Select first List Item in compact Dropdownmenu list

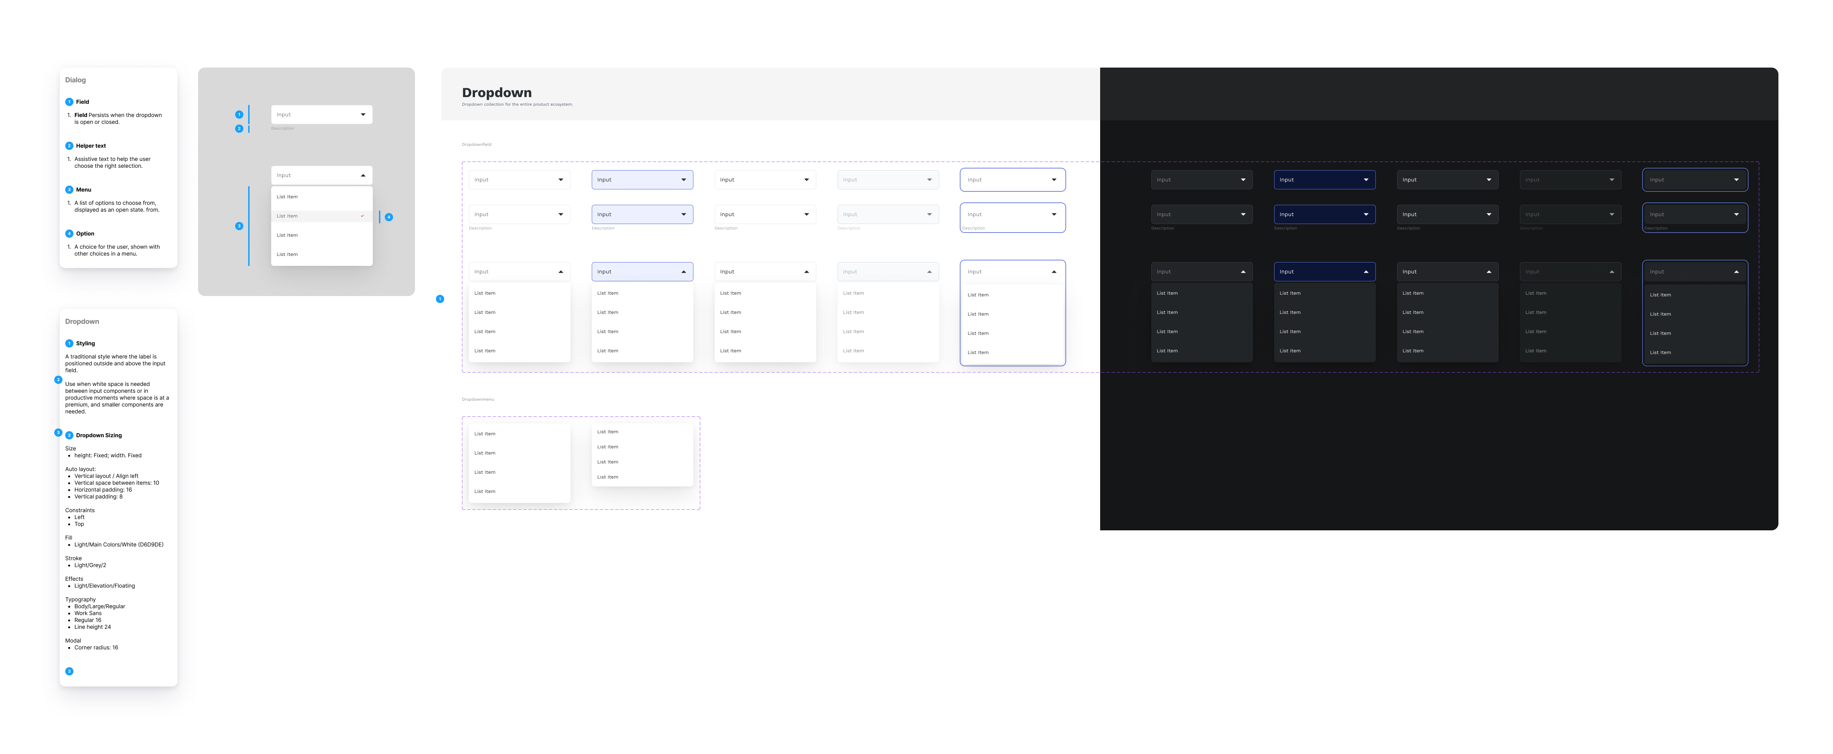tap(643, 432)
